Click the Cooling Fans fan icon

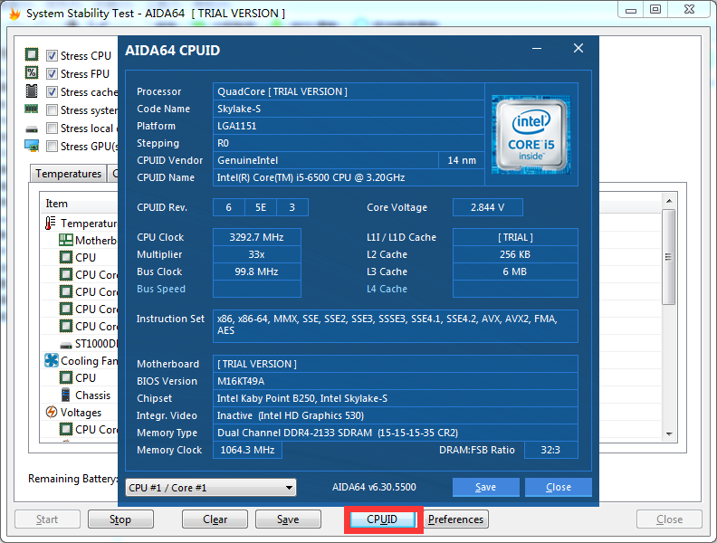click(52, 360)
